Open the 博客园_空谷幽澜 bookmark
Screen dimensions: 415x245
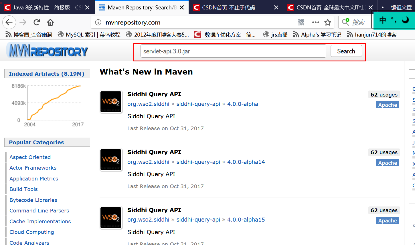tap(29, 35)
